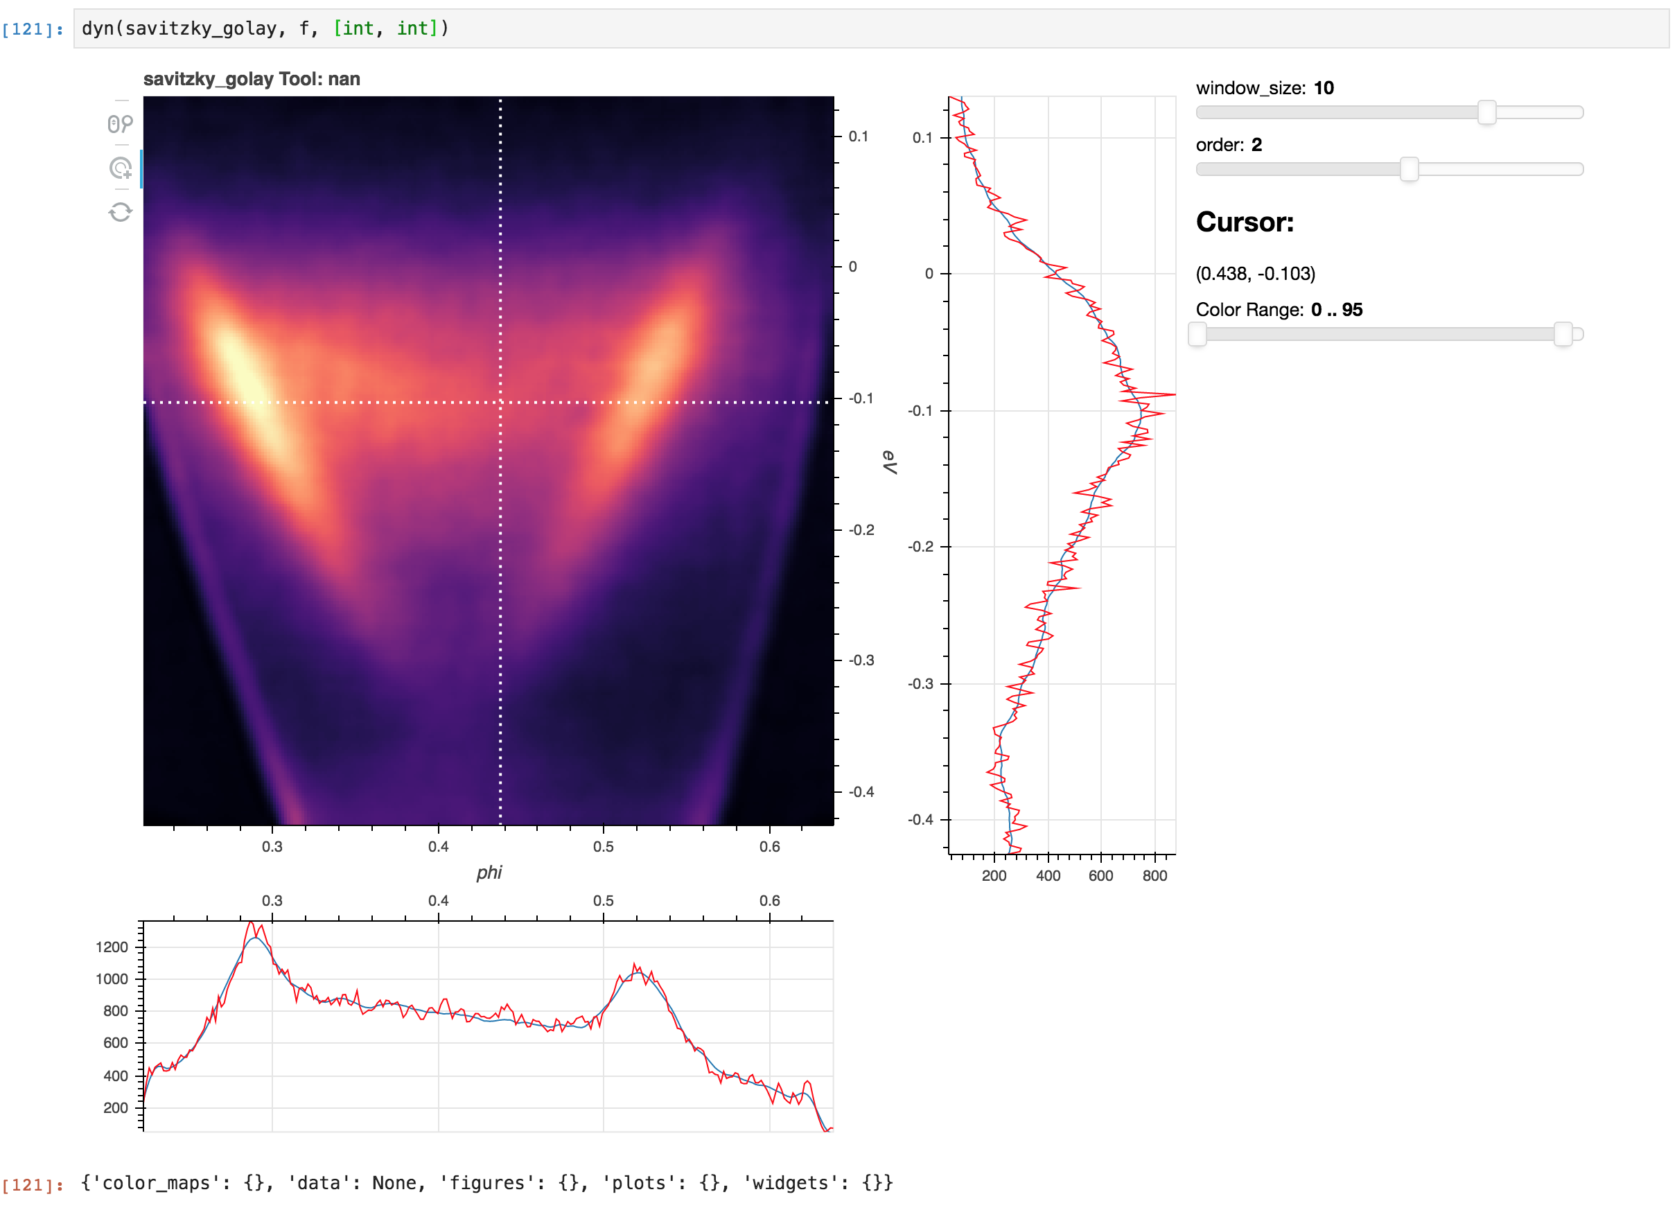This screenshot has height=1210, width=1677.
Task: Adjust the order slider handle
Action: pyautogui.click(x=1410, y=169)
